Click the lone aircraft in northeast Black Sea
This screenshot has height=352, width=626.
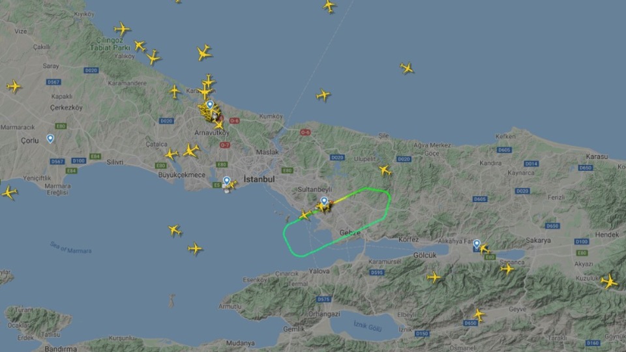[407, 68]
